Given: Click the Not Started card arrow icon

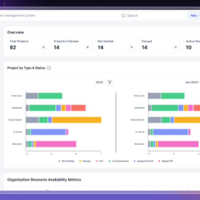Looking at the screenshot, I should click(x=132, y=47).
